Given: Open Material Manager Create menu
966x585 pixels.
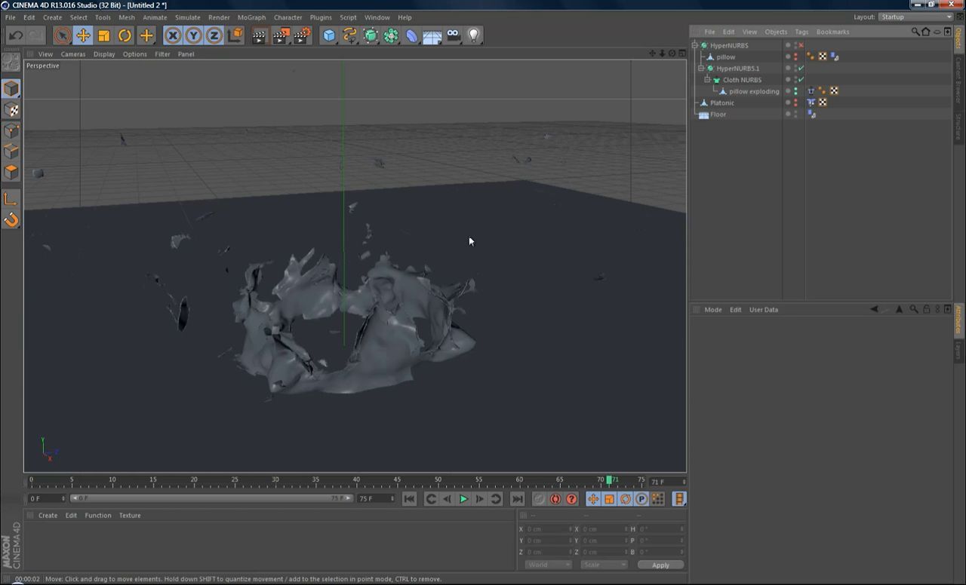Looking at the screenshot, I should (48, 516).
